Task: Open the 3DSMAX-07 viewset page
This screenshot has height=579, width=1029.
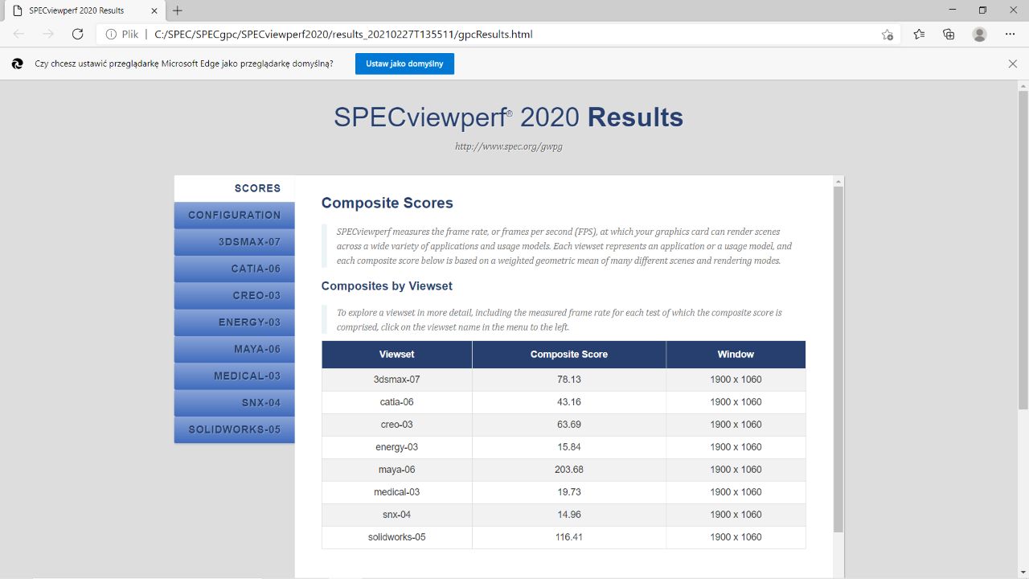Action: (x=234, y=242)
